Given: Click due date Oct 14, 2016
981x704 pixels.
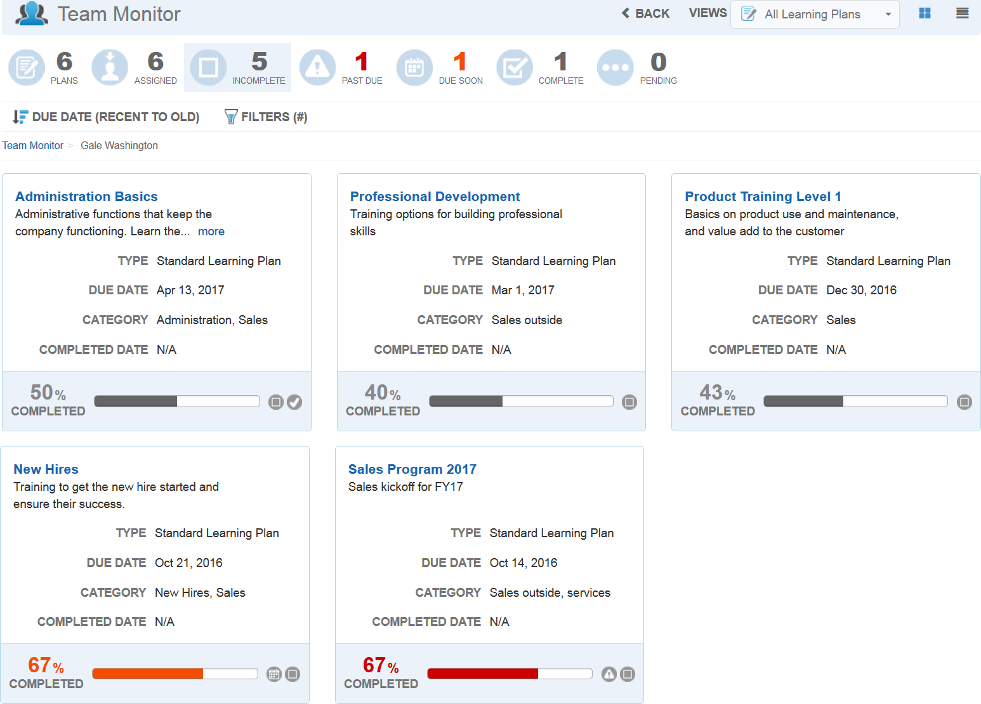Looking at the screenshot, I should click(523, 563).
